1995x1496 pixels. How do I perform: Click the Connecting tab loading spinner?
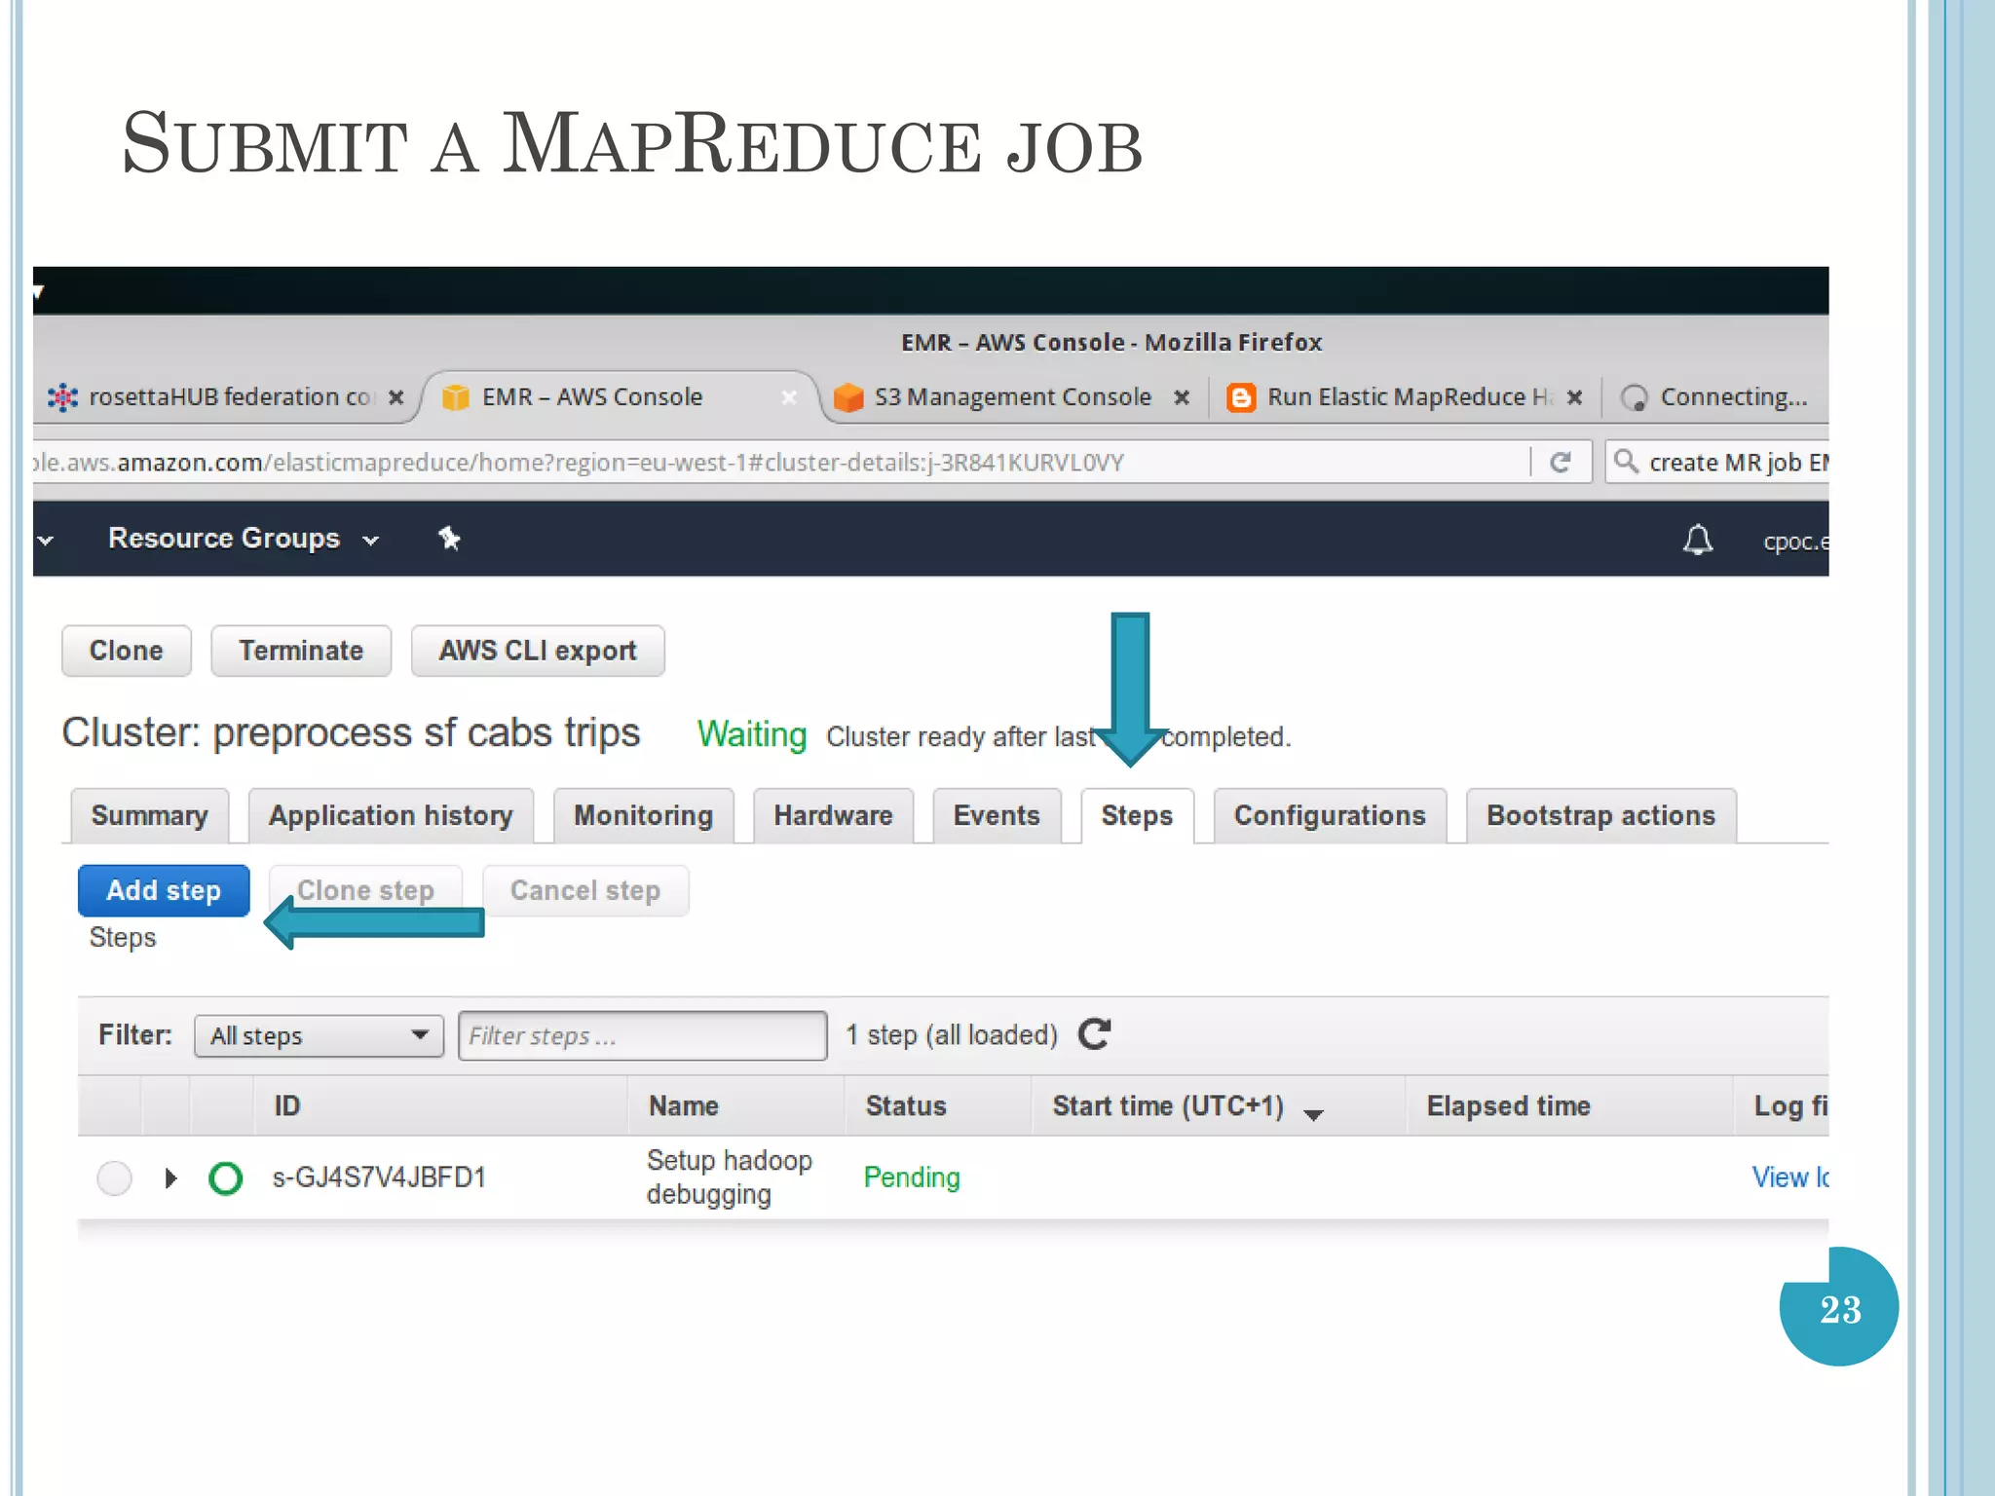[x=1634, y=397]
